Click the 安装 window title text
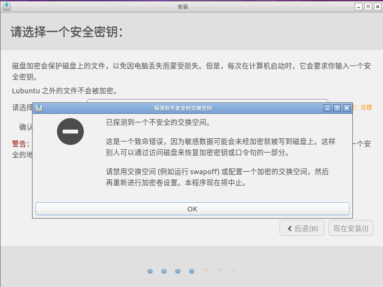383x287 pixels. (183, 7)
